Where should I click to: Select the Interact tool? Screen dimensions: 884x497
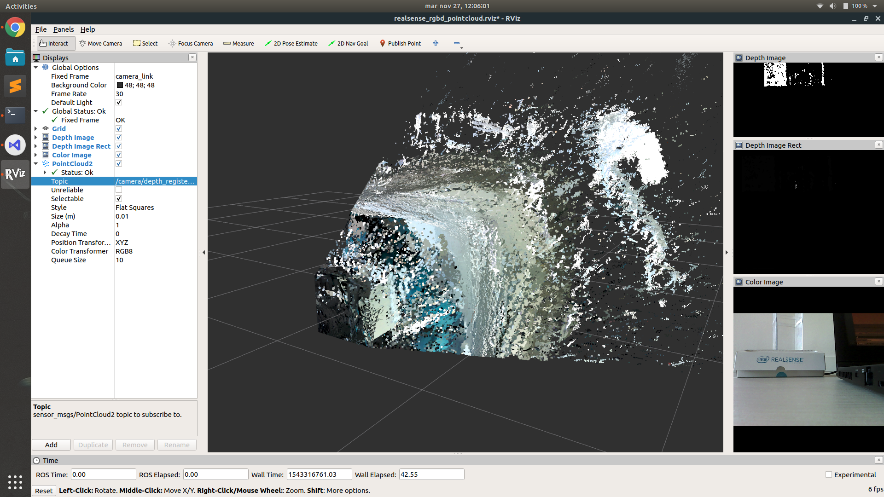[55, 43]
